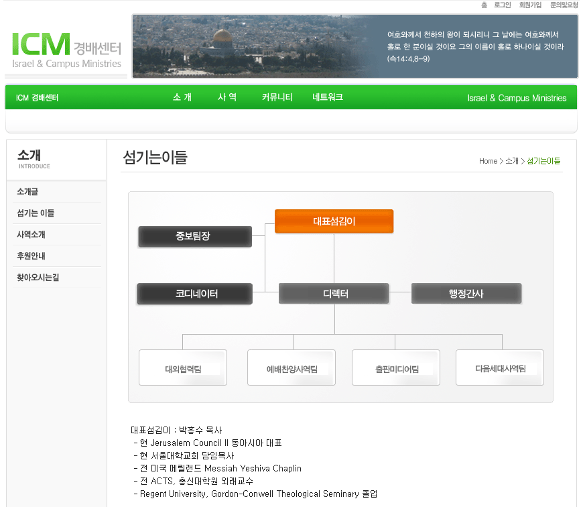
Task: Click the 다음세대사역팀 box
Action: [500, 368]
